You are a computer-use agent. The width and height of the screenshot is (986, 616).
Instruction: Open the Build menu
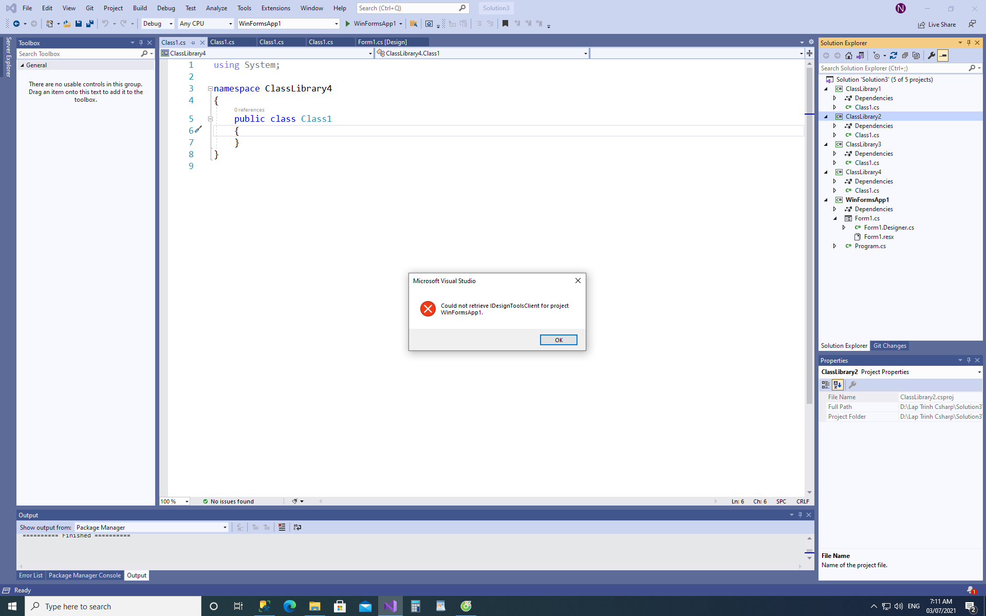140,8
